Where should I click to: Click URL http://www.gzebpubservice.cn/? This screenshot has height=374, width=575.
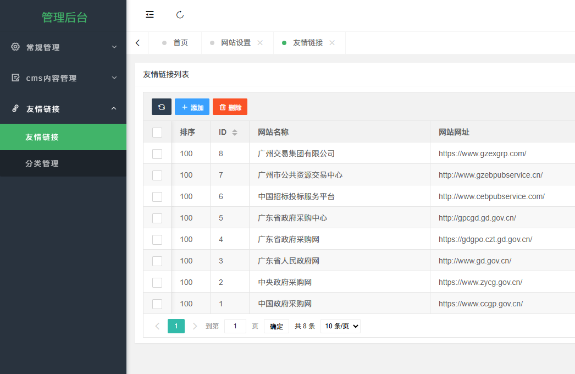pyautogui.click(x=491, y=175)
